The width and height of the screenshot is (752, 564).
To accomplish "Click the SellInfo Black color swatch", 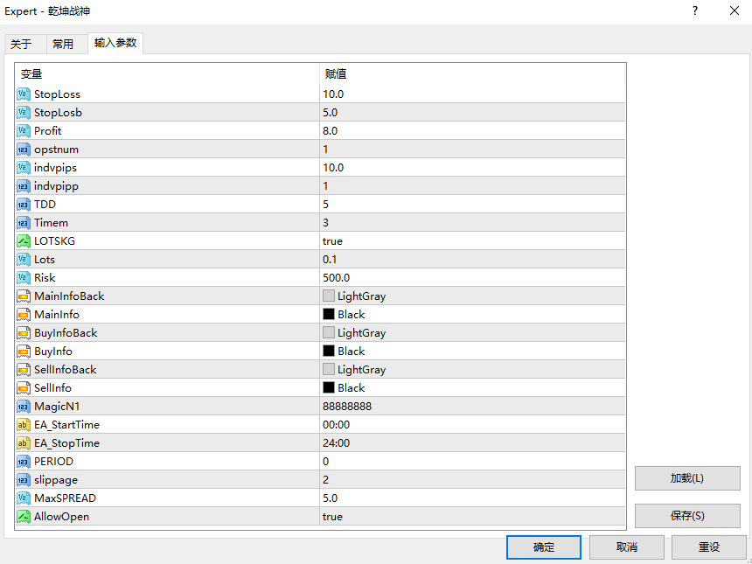I will click(x=329, y=388).
